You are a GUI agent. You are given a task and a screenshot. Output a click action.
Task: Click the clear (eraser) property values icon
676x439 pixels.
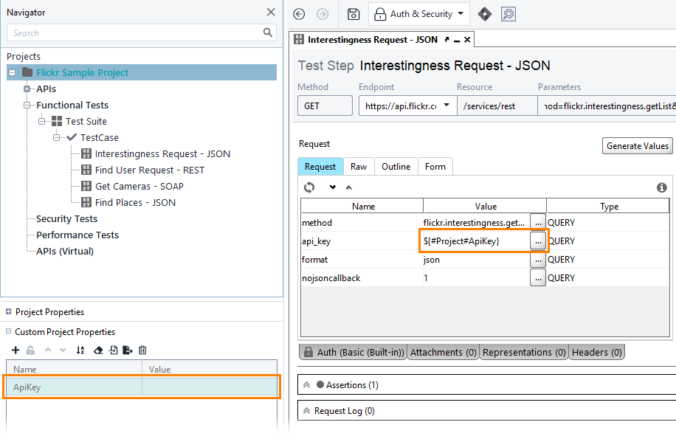[97, 350]
